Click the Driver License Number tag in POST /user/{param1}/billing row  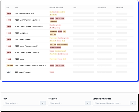(60, 51)
